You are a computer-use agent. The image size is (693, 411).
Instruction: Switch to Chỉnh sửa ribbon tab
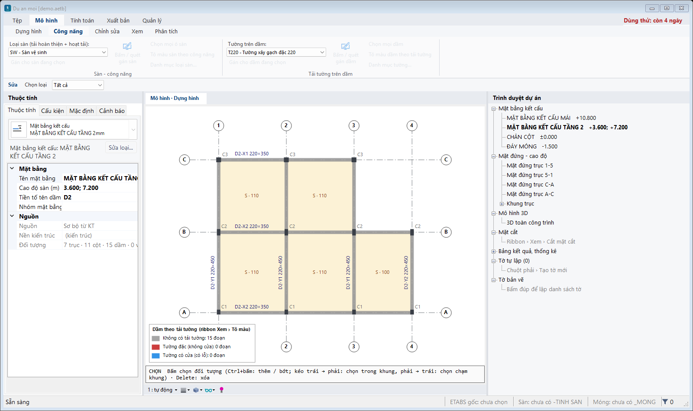point(107,31)
